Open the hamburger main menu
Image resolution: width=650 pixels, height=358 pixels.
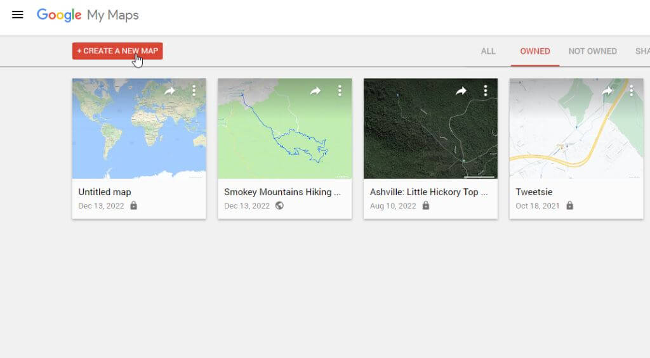click(x=18, y=15)
